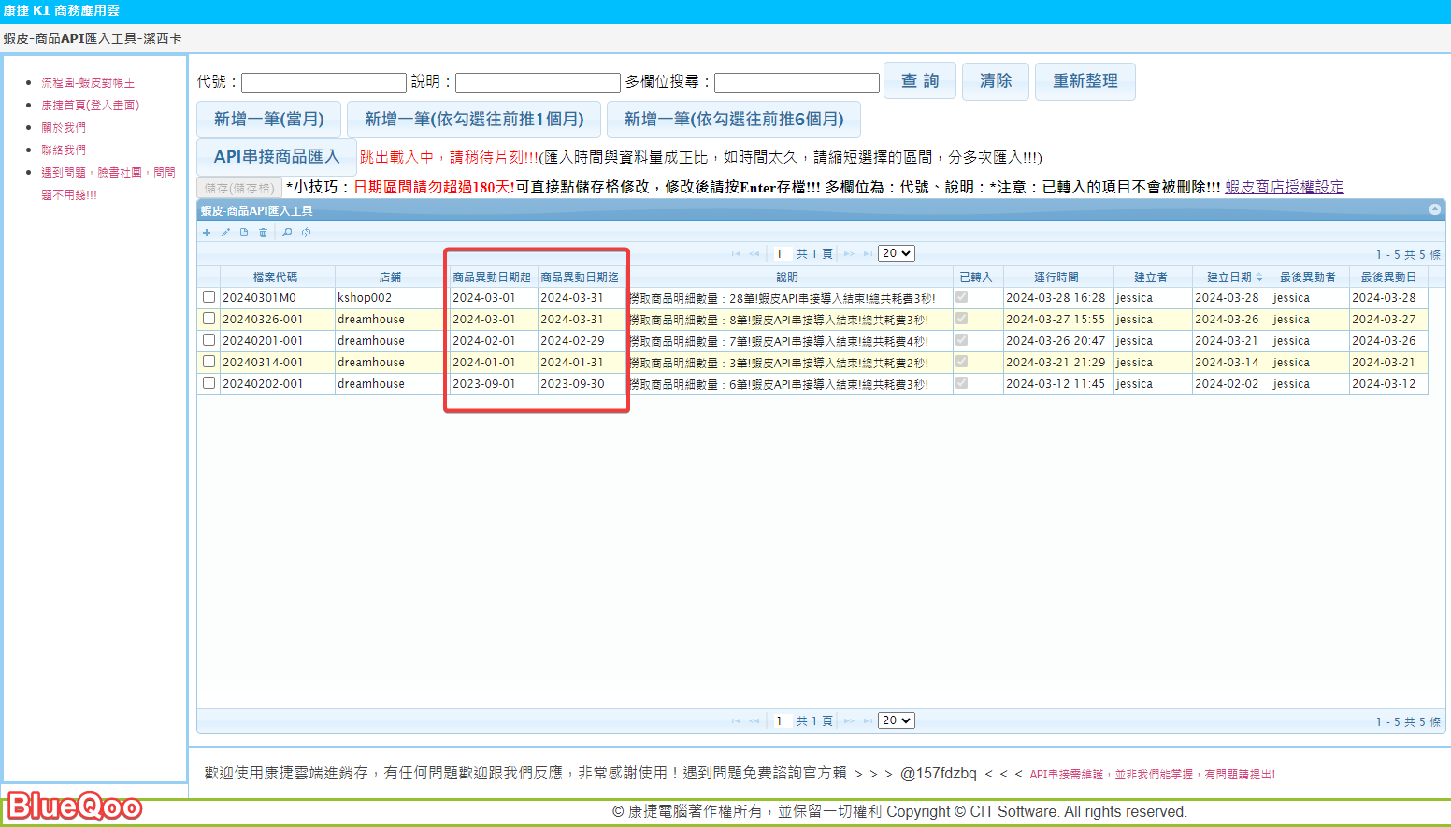Open the top rows-per-page dropdown showing 20

click(896, 253)
